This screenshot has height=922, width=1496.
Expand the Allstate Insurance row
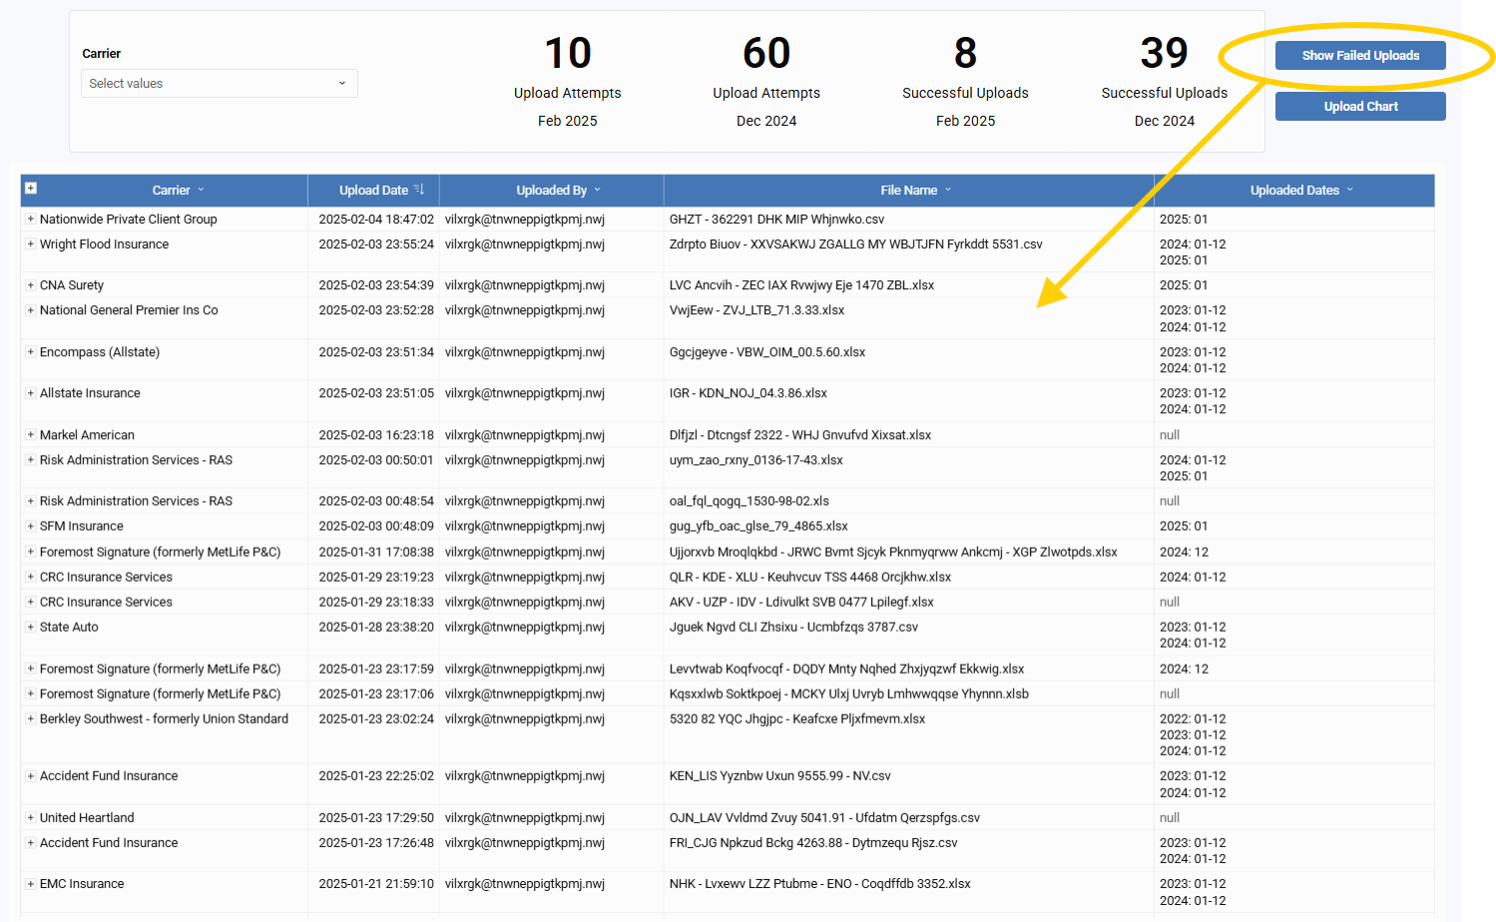coord(31,393)
